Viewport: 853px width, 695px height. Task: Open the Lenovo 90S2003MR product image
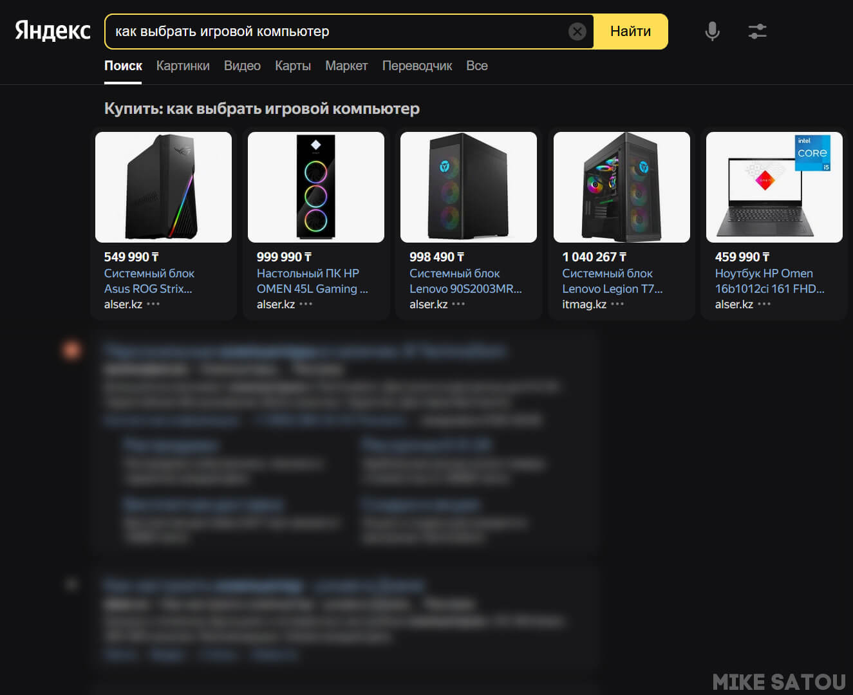point(469,187)
